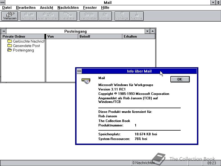Open the Posteingang window control menu

pyautogui.click(x=4, y=31)
